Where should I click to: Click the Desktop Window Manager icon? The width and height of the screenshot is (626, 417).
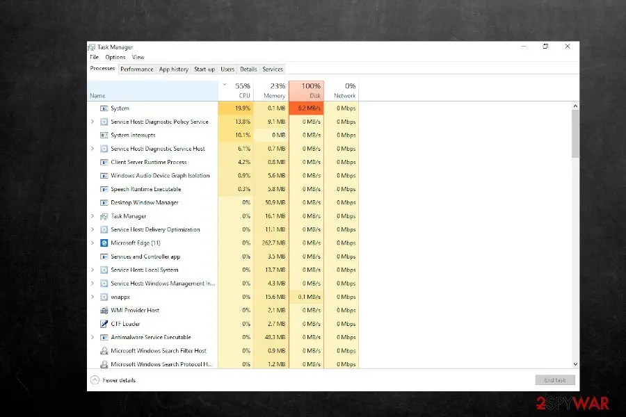pos(104,202)
